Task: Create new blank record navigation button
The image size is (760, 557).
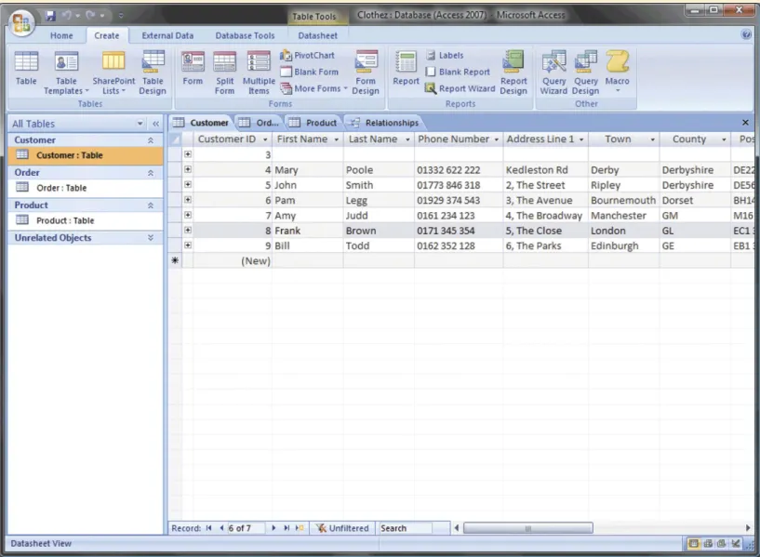Action: pyautogui.click(x=300, y=528)
